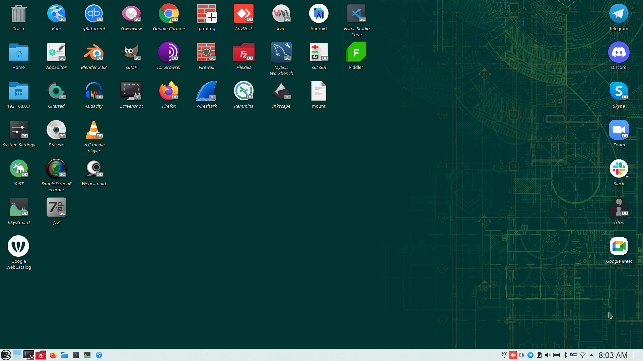This screenshot has width=643, height=361.
Task: Open the Discord desktop icon
Action: coord(619,52)
